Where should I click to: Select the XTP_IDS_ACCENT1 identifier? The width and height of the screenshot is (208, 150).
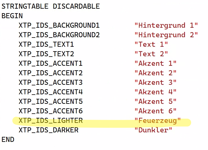(x=51, y=63)
